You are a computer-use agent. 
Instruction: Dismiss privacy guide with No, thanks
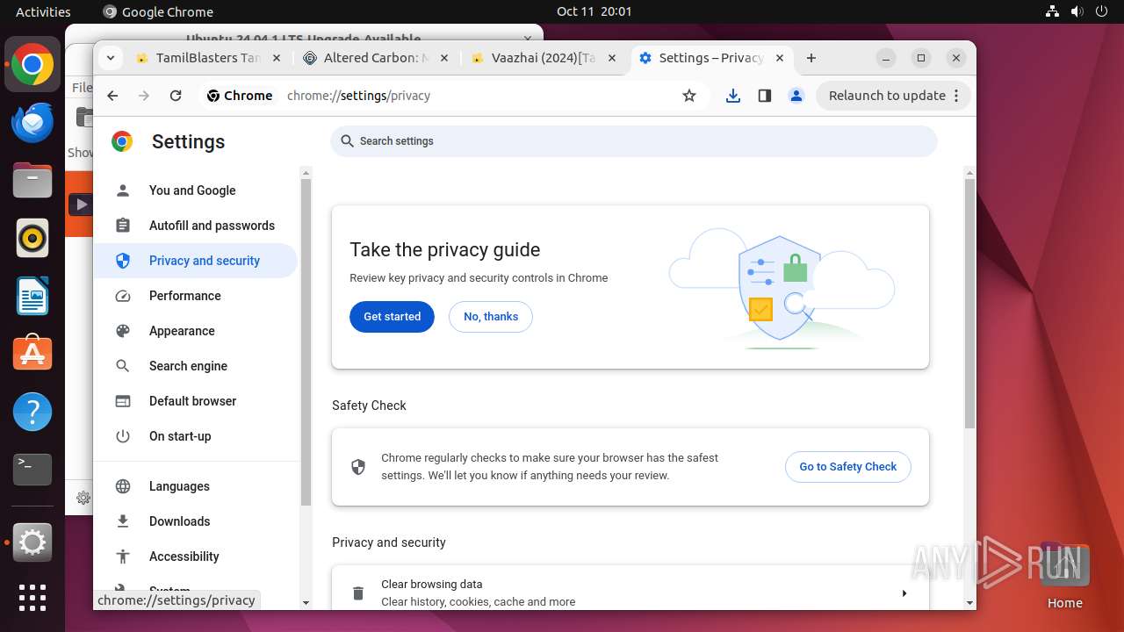(x=491, y=317)
